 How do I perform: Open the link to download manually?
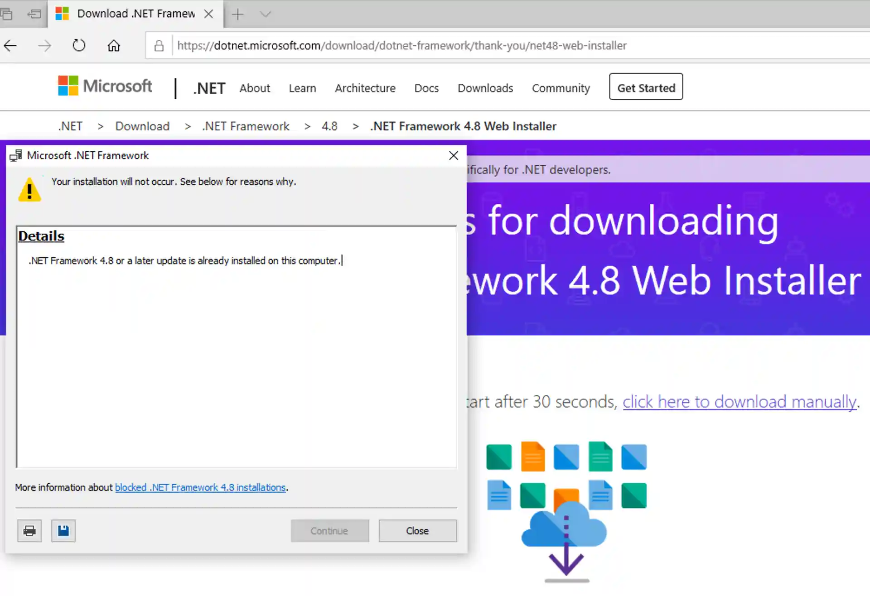click(739, 401)
